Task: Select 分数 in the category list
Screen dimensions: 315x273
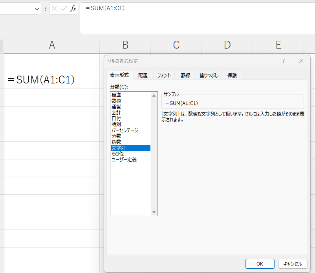Action: point(130,136)
